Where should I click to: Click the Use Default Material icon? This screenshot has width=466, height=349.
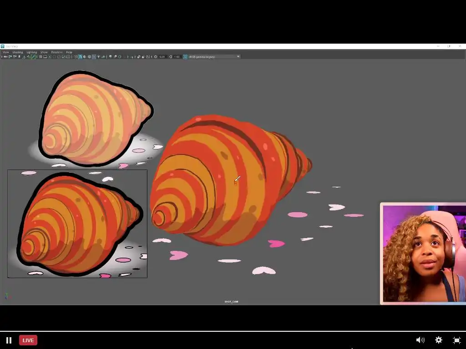pyautogui.click(x=85, y=57)
